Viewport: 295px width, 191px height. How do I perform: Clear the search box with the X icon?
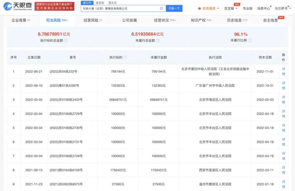pyautogui.click(x=161, y=8)
